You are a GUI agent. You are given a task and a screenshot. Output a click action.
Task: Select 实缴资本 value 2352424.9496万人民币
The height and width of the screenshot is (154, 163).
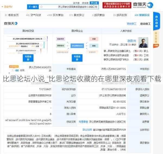tap(40, 69)
